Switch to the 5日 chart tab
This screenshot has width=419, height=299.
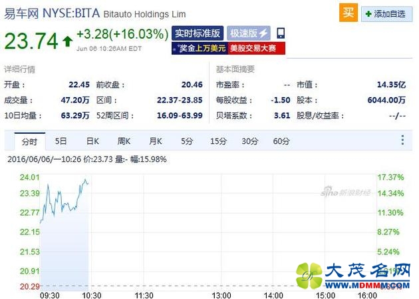(x=61, y=141)
